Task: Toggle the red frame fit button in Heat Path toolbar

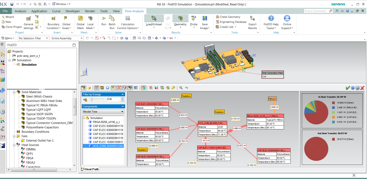Action: (119, 88)
